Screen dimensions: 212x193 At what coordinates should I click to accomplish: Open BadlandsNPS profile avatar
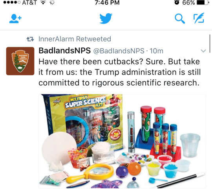pyautogui.click(x=20, y=61)
